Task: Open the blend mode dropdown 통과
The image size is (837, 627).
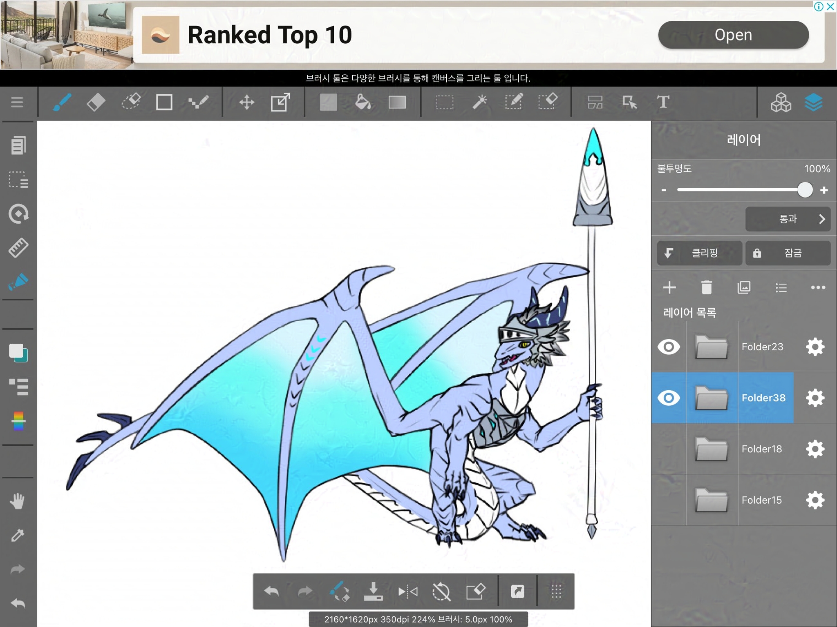Action: (788, 219)
